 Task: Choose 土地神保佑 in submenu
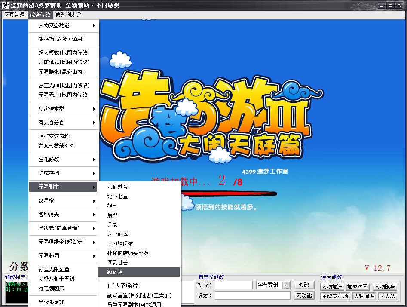139,244
